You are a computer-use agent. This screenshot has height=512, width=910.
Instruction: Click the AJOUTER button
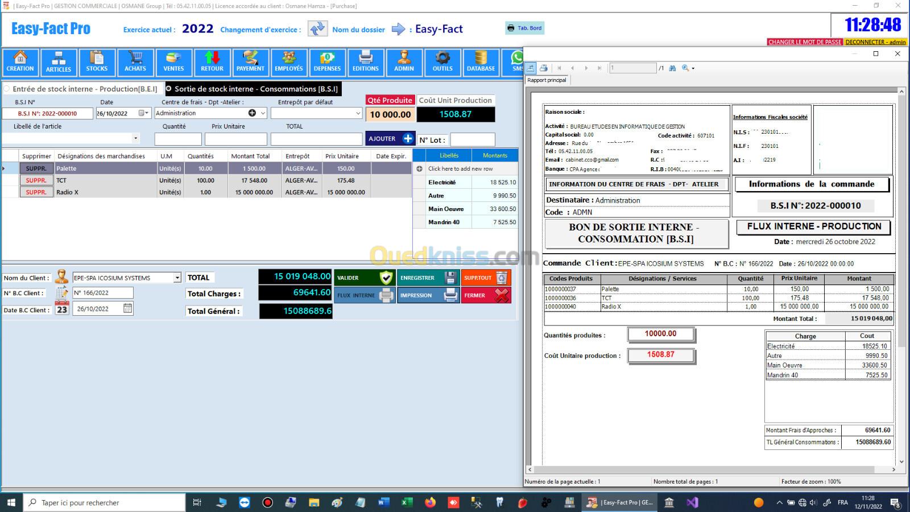390,139
